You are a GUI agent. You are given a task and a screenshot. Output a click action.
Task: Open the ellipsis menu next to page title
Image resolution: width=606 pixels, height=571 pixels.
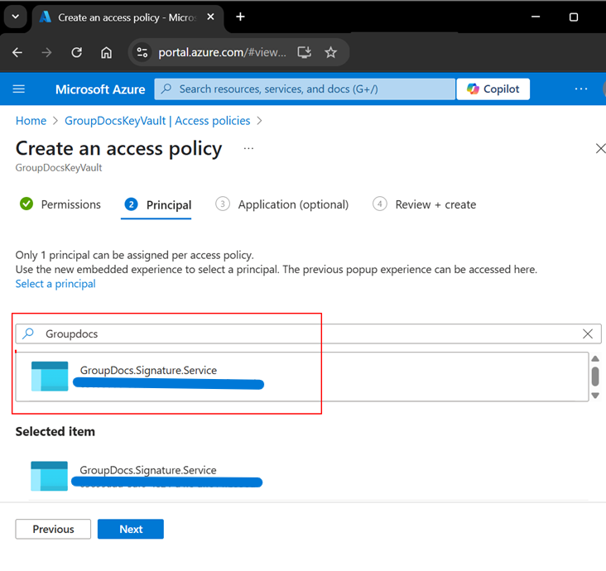(x=248, y=148)
